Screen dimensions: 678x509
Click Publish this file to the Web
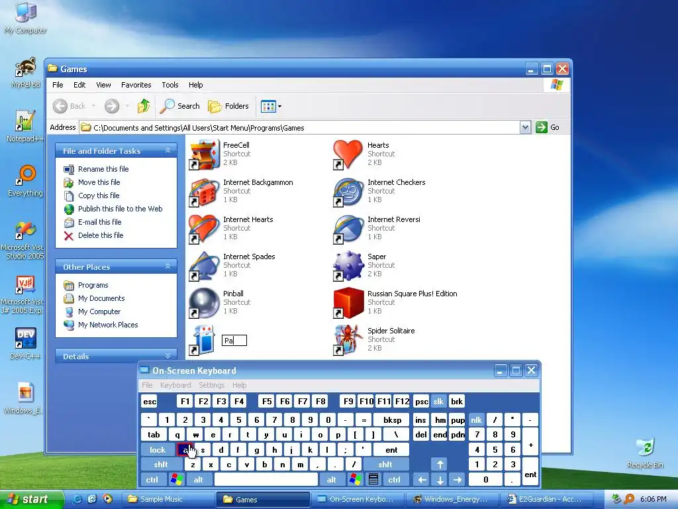pos(121,209)
